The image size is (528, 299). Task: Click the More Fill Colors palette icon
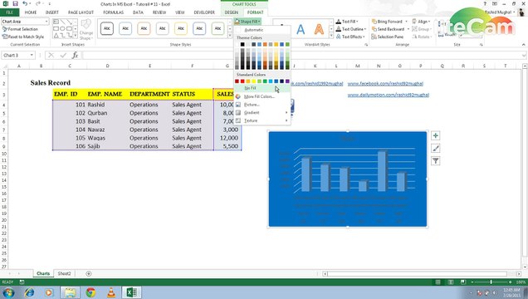238,96
